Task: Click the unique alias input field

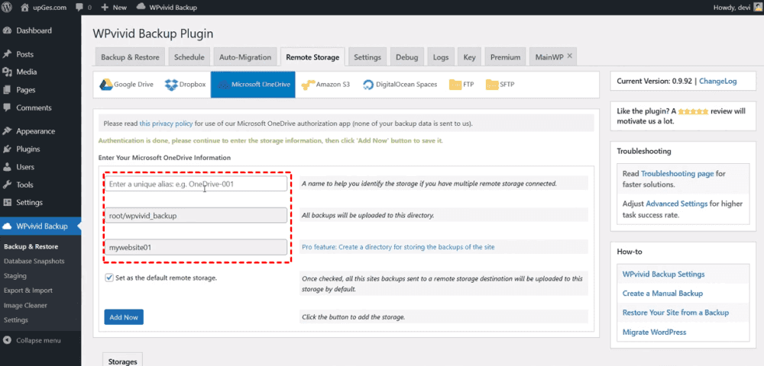Action: point(196,184)
